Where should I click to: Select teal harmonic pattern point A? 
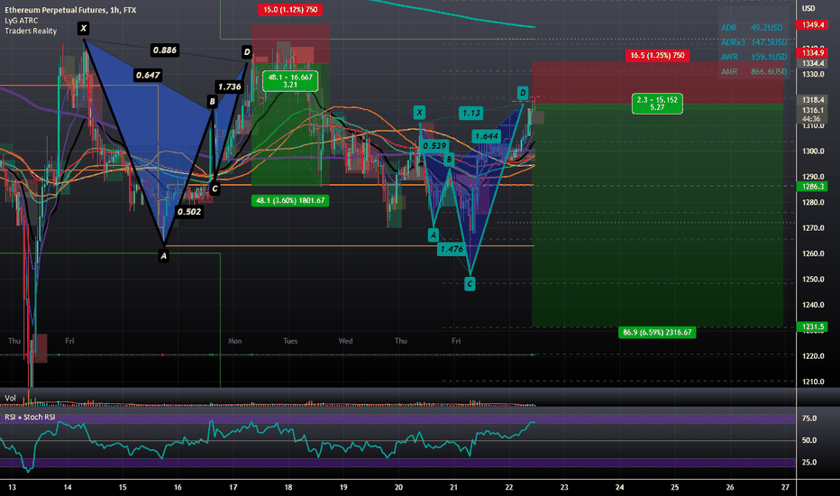(434, 234)
